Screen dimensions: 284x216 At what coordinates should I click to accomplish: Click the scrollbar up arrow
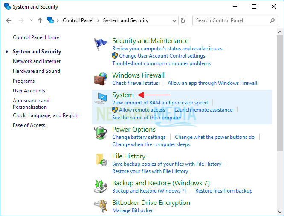280,32
